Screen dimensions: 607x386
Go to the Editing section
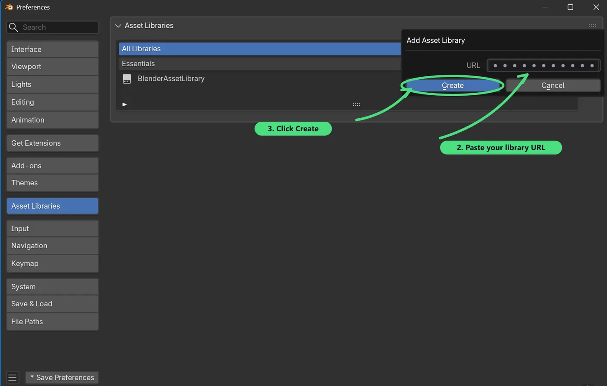pos(52,102)
